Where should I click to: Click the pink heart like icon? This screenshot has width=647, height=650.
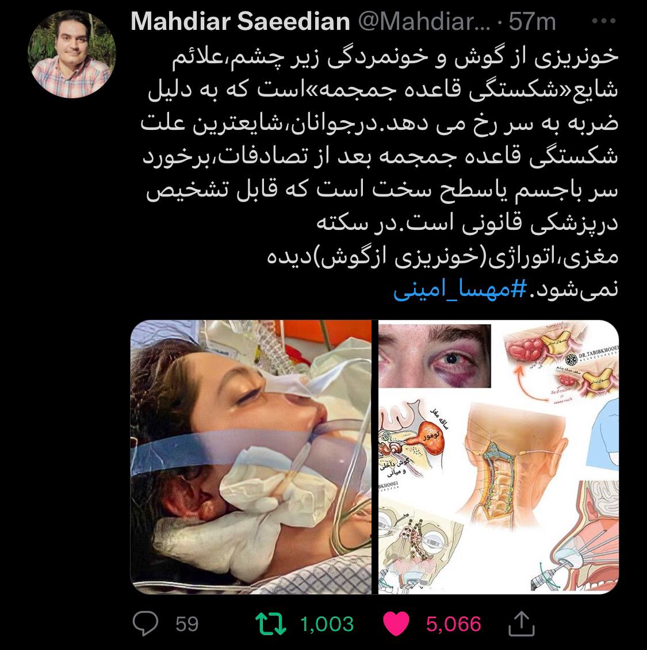(396, 624)
